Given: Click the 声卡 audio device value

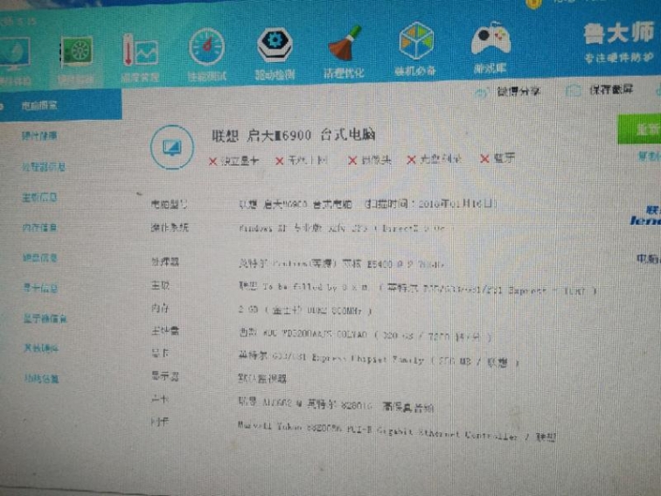Looking at the screenshot, I should click(x=336, y=404).
